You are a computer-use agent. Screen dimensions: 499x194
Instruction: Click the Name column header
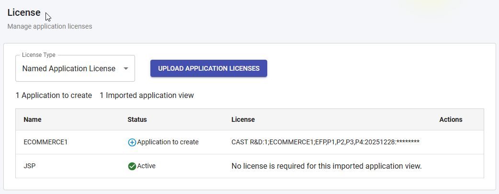[33, 120]
